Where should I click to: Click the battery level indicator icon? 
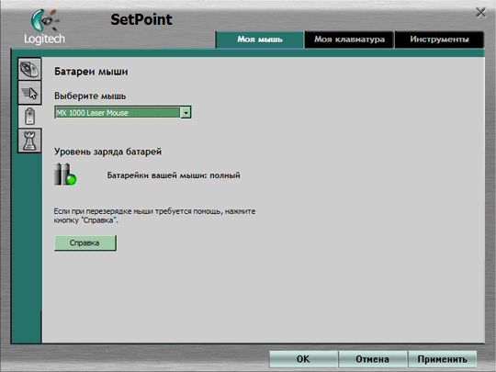[x=65, y=174]
